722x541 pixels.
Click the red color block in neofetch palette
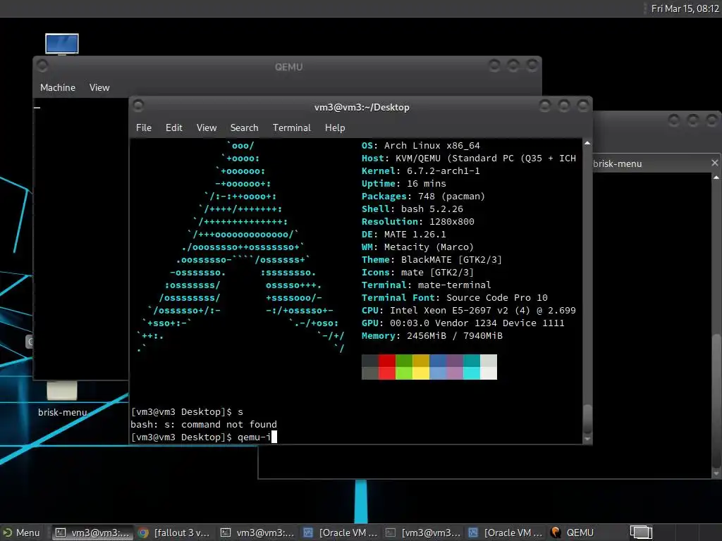click(387, 366)
